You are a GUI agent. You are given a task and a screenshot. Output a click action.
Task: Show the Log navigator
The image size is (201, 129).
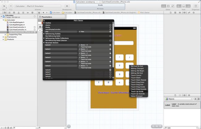(x=32, y=13)
